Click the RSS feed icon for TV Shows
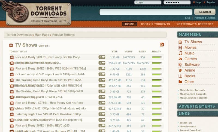The image size is (218, 132). (x=162, y=45)
